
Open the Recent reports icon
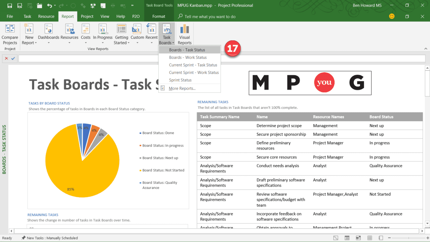tap(151, 30)
